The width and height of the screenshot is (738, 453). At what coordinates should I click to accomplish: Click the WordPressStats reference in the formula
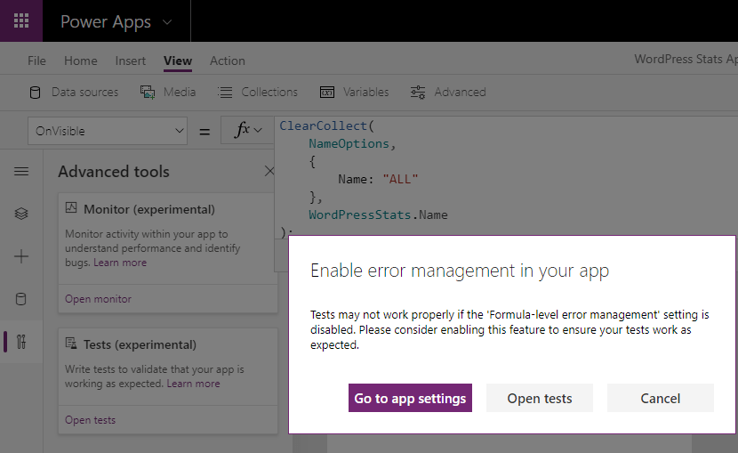[x=359, y=214]
